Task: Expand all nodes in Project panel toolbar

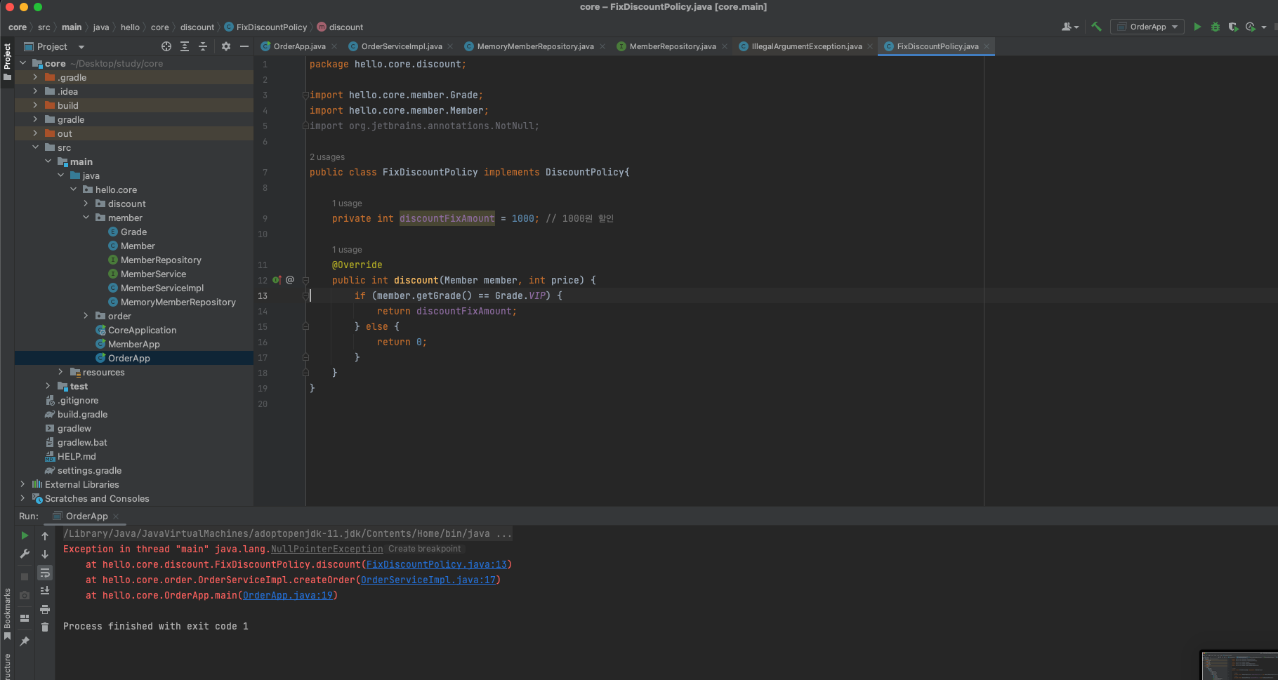Action: tap(185, 46)
